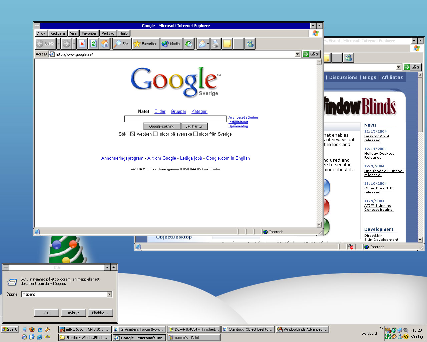Screen dimensions: 427x342
Task: Open the Verktyg menu
Action: [108, 33]
